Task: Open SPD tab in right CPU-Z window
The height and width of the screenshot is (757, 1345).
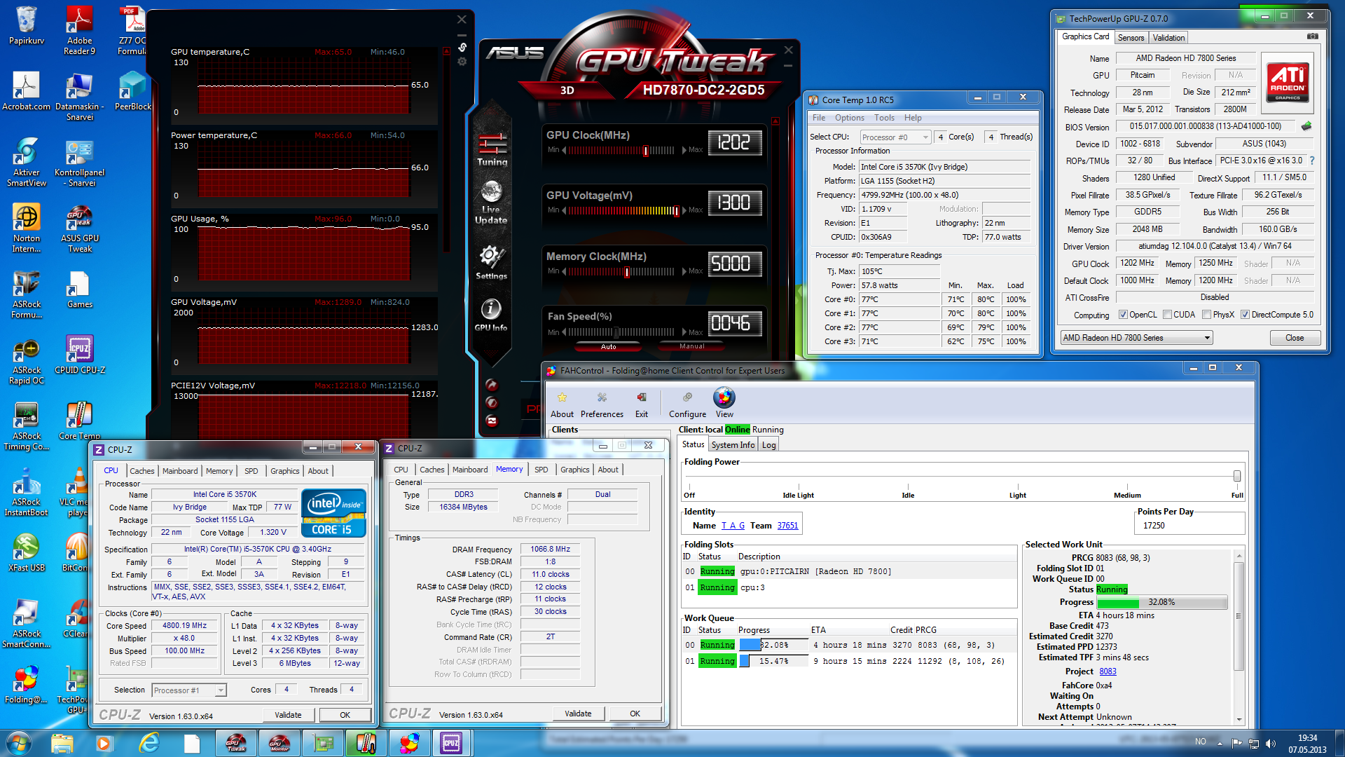Action: pyautogui.click(x=541, y=470)
